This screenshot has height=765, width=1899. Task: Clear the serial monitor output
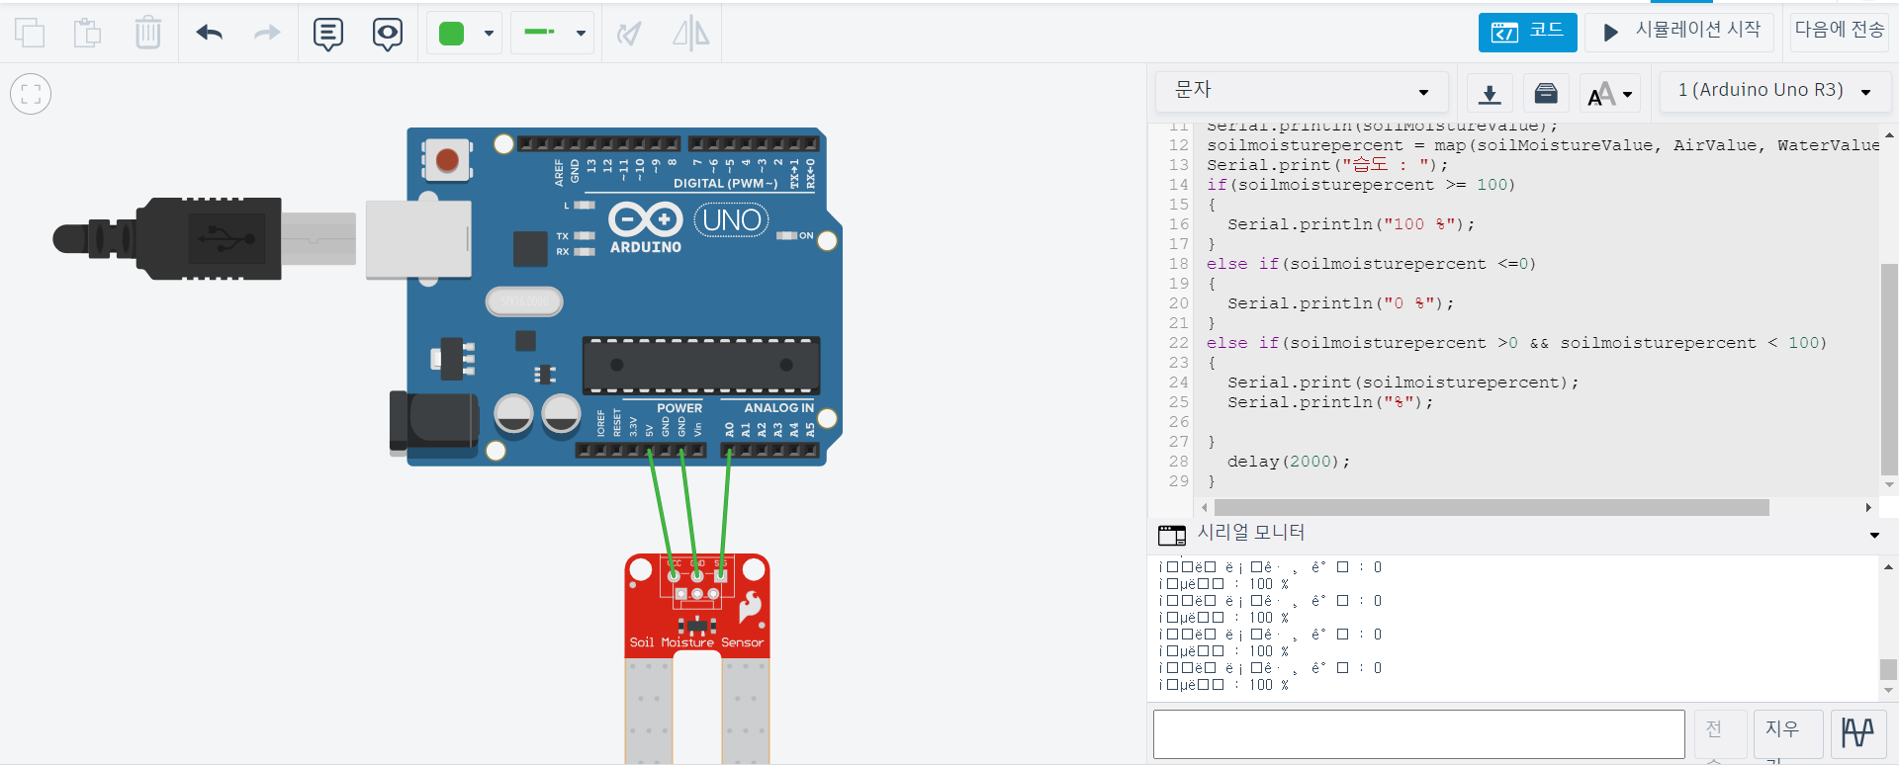1787,736
